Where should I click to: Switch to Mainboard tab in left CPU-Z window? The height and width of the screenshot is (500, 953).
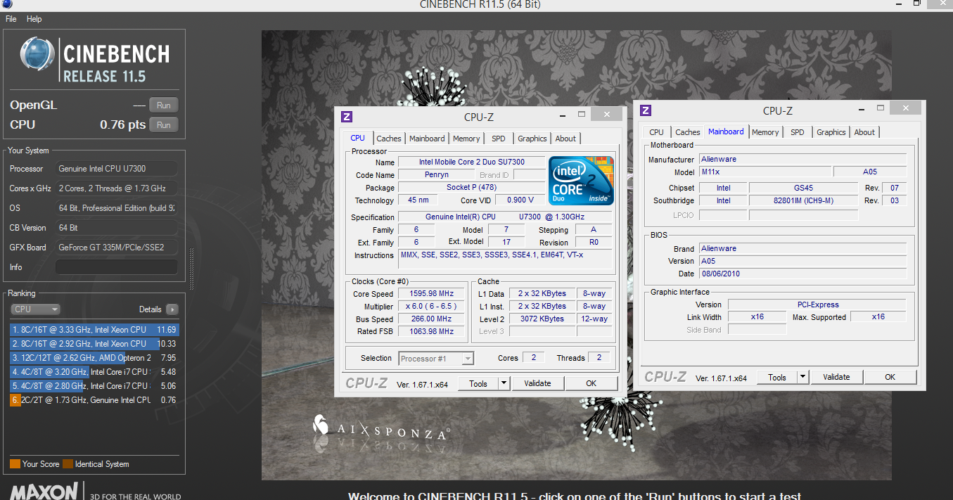[427, 139]
